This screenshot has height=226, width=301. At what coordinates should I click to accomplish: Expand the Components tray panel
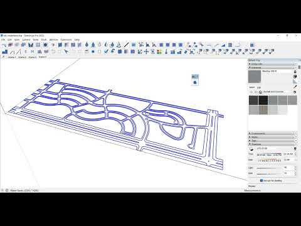(271, 133)
